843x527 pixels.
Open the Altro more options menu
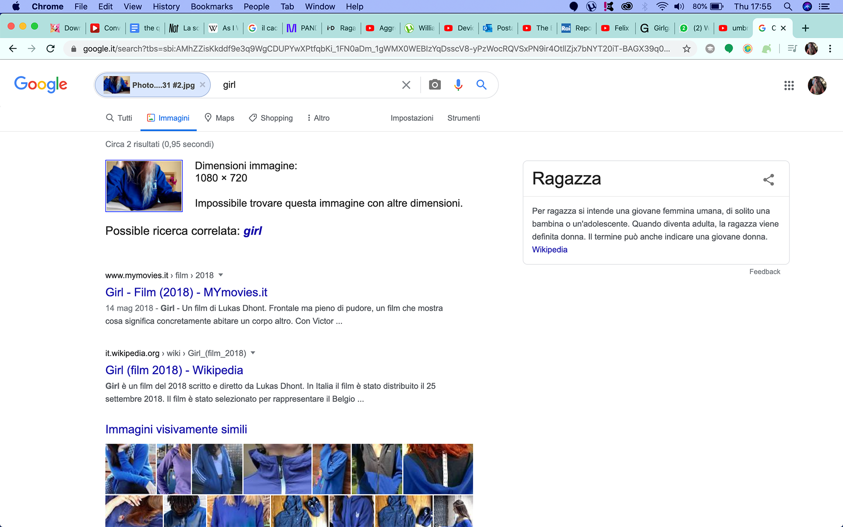coord(318,118)
